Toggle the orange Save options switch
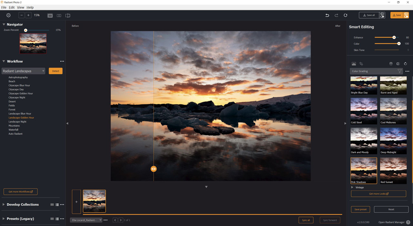 (x=406, y=15)
